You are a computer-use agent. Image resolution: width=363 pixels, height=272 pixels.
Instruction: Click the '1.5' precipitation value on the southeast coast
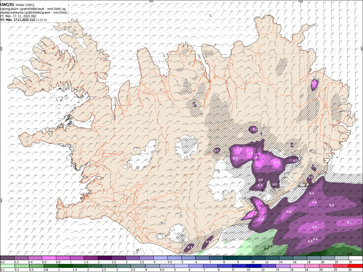[x=255, y=212]
